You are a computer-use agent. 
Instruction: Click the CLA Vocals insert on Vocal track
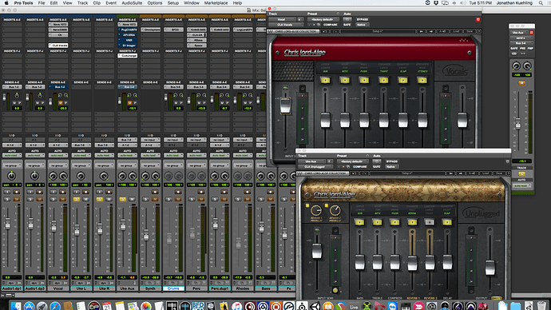[58, 46]
